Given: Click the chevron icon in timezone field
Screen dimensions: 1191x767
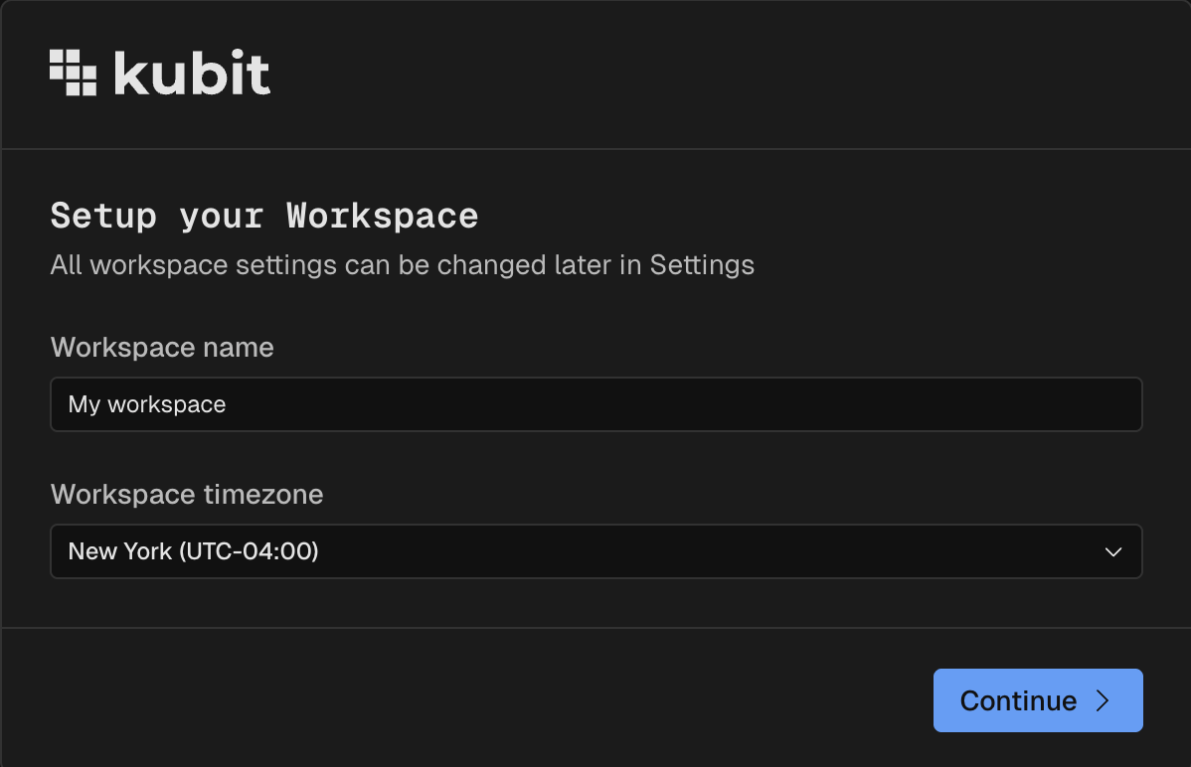Looking at the screenshot, I should pos(1113,552).
